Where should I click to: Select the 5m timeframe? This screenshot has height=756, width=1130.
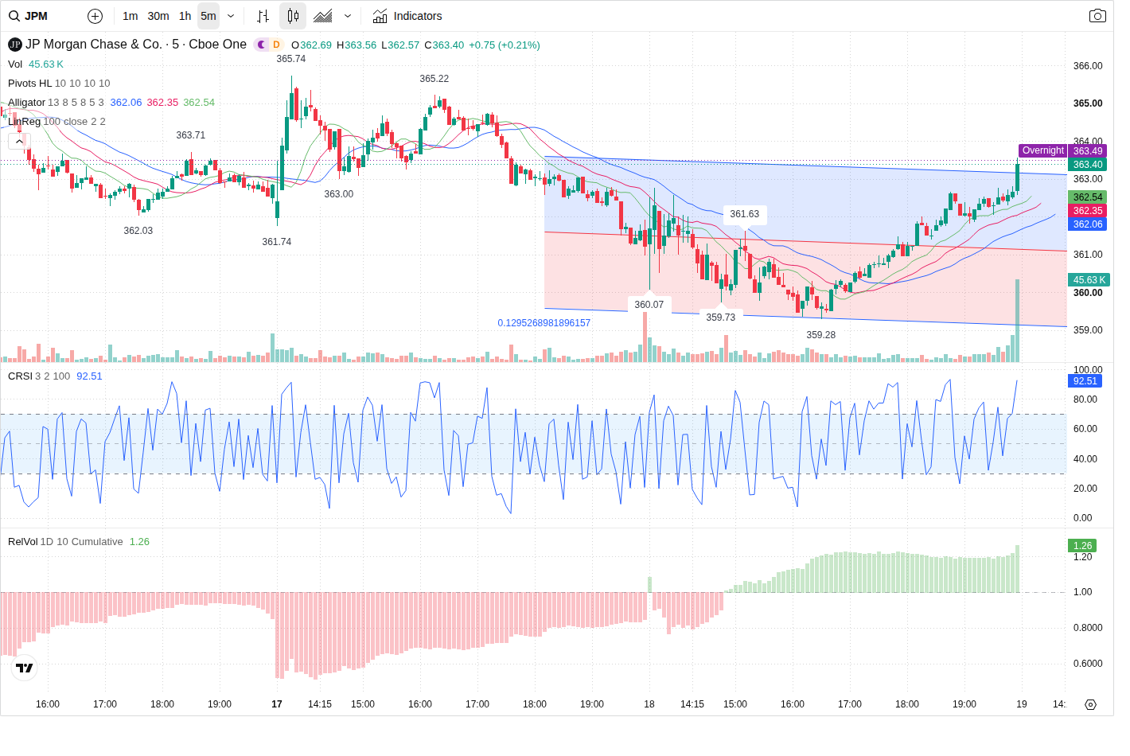click(208, 16)
